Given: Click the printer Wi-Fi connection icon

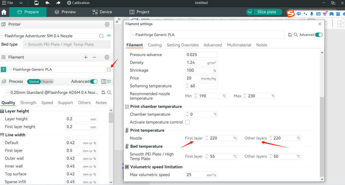Looking at the screenshot, I should pos(109,36).
